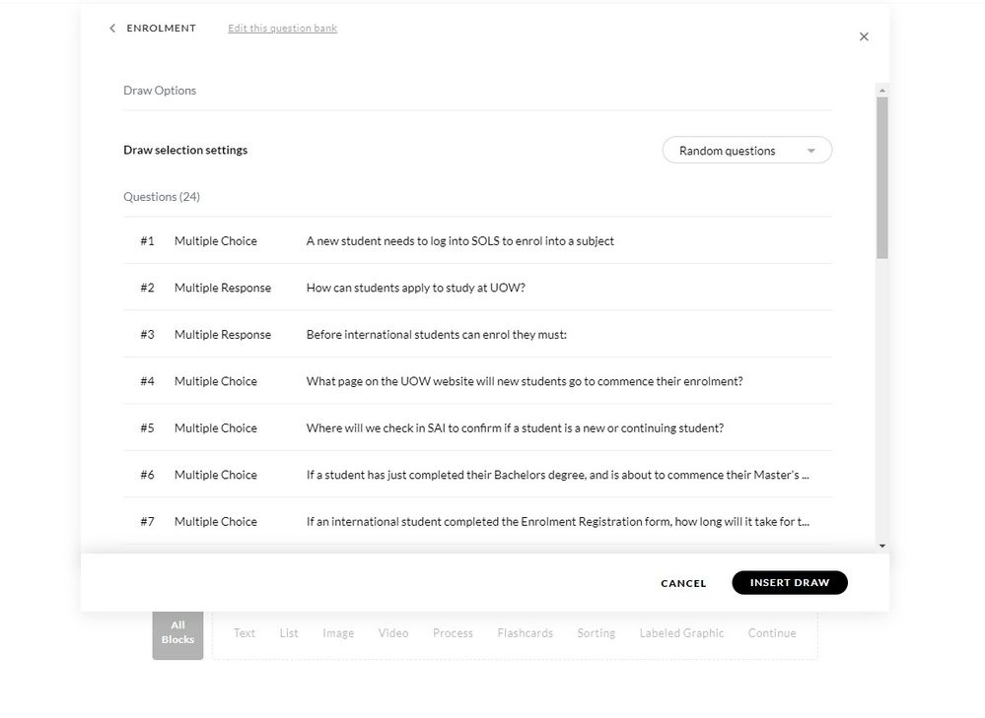Choose question #3 about international students
The height and width of the screenshot is (718, 985).
(x=436, y=335)
